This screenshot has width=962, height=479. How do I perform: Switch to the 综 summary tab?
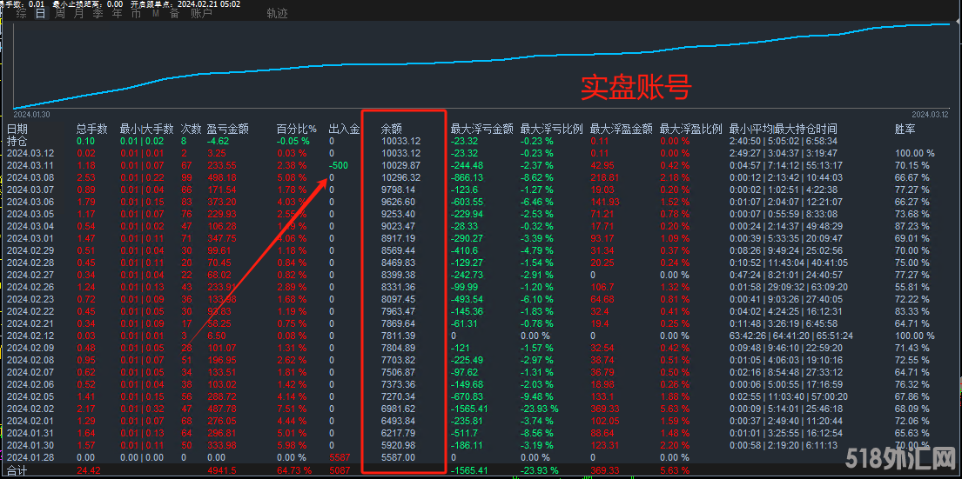coord(21,14)
